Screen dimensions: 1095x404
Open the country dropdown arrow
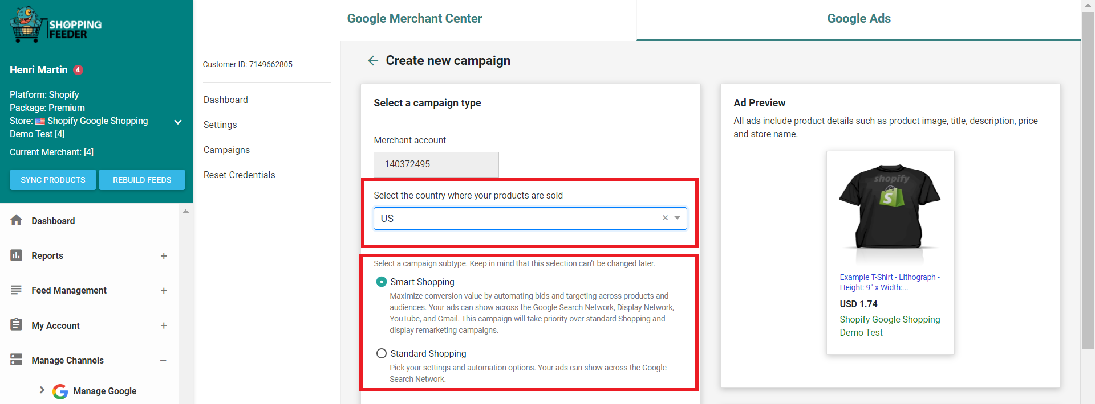pyautogui.click(x=677, y=218)
